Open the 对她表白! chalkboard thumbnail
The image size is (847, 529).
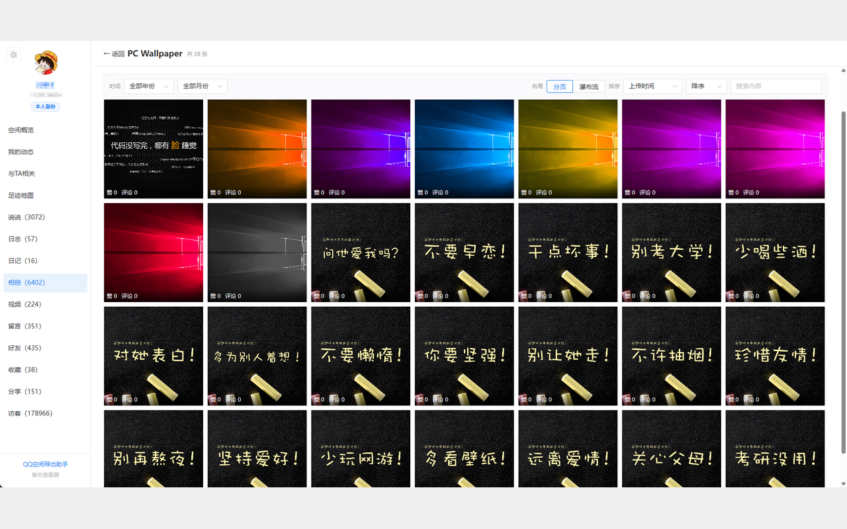click(x=154, y=356)
